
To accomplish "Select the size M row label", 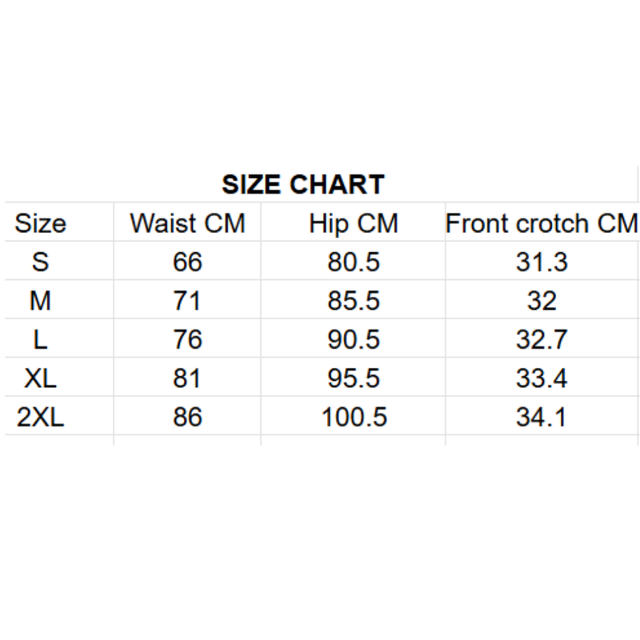I will [40, 301].
